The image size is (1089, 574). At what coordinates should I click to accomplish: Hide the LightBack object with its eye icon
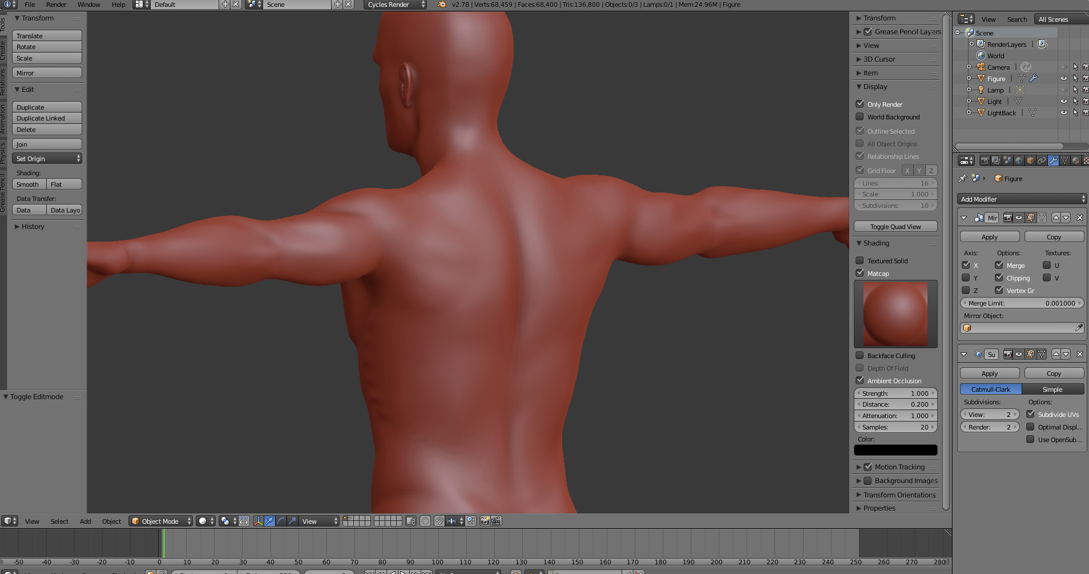click(x=1063, y=113)
